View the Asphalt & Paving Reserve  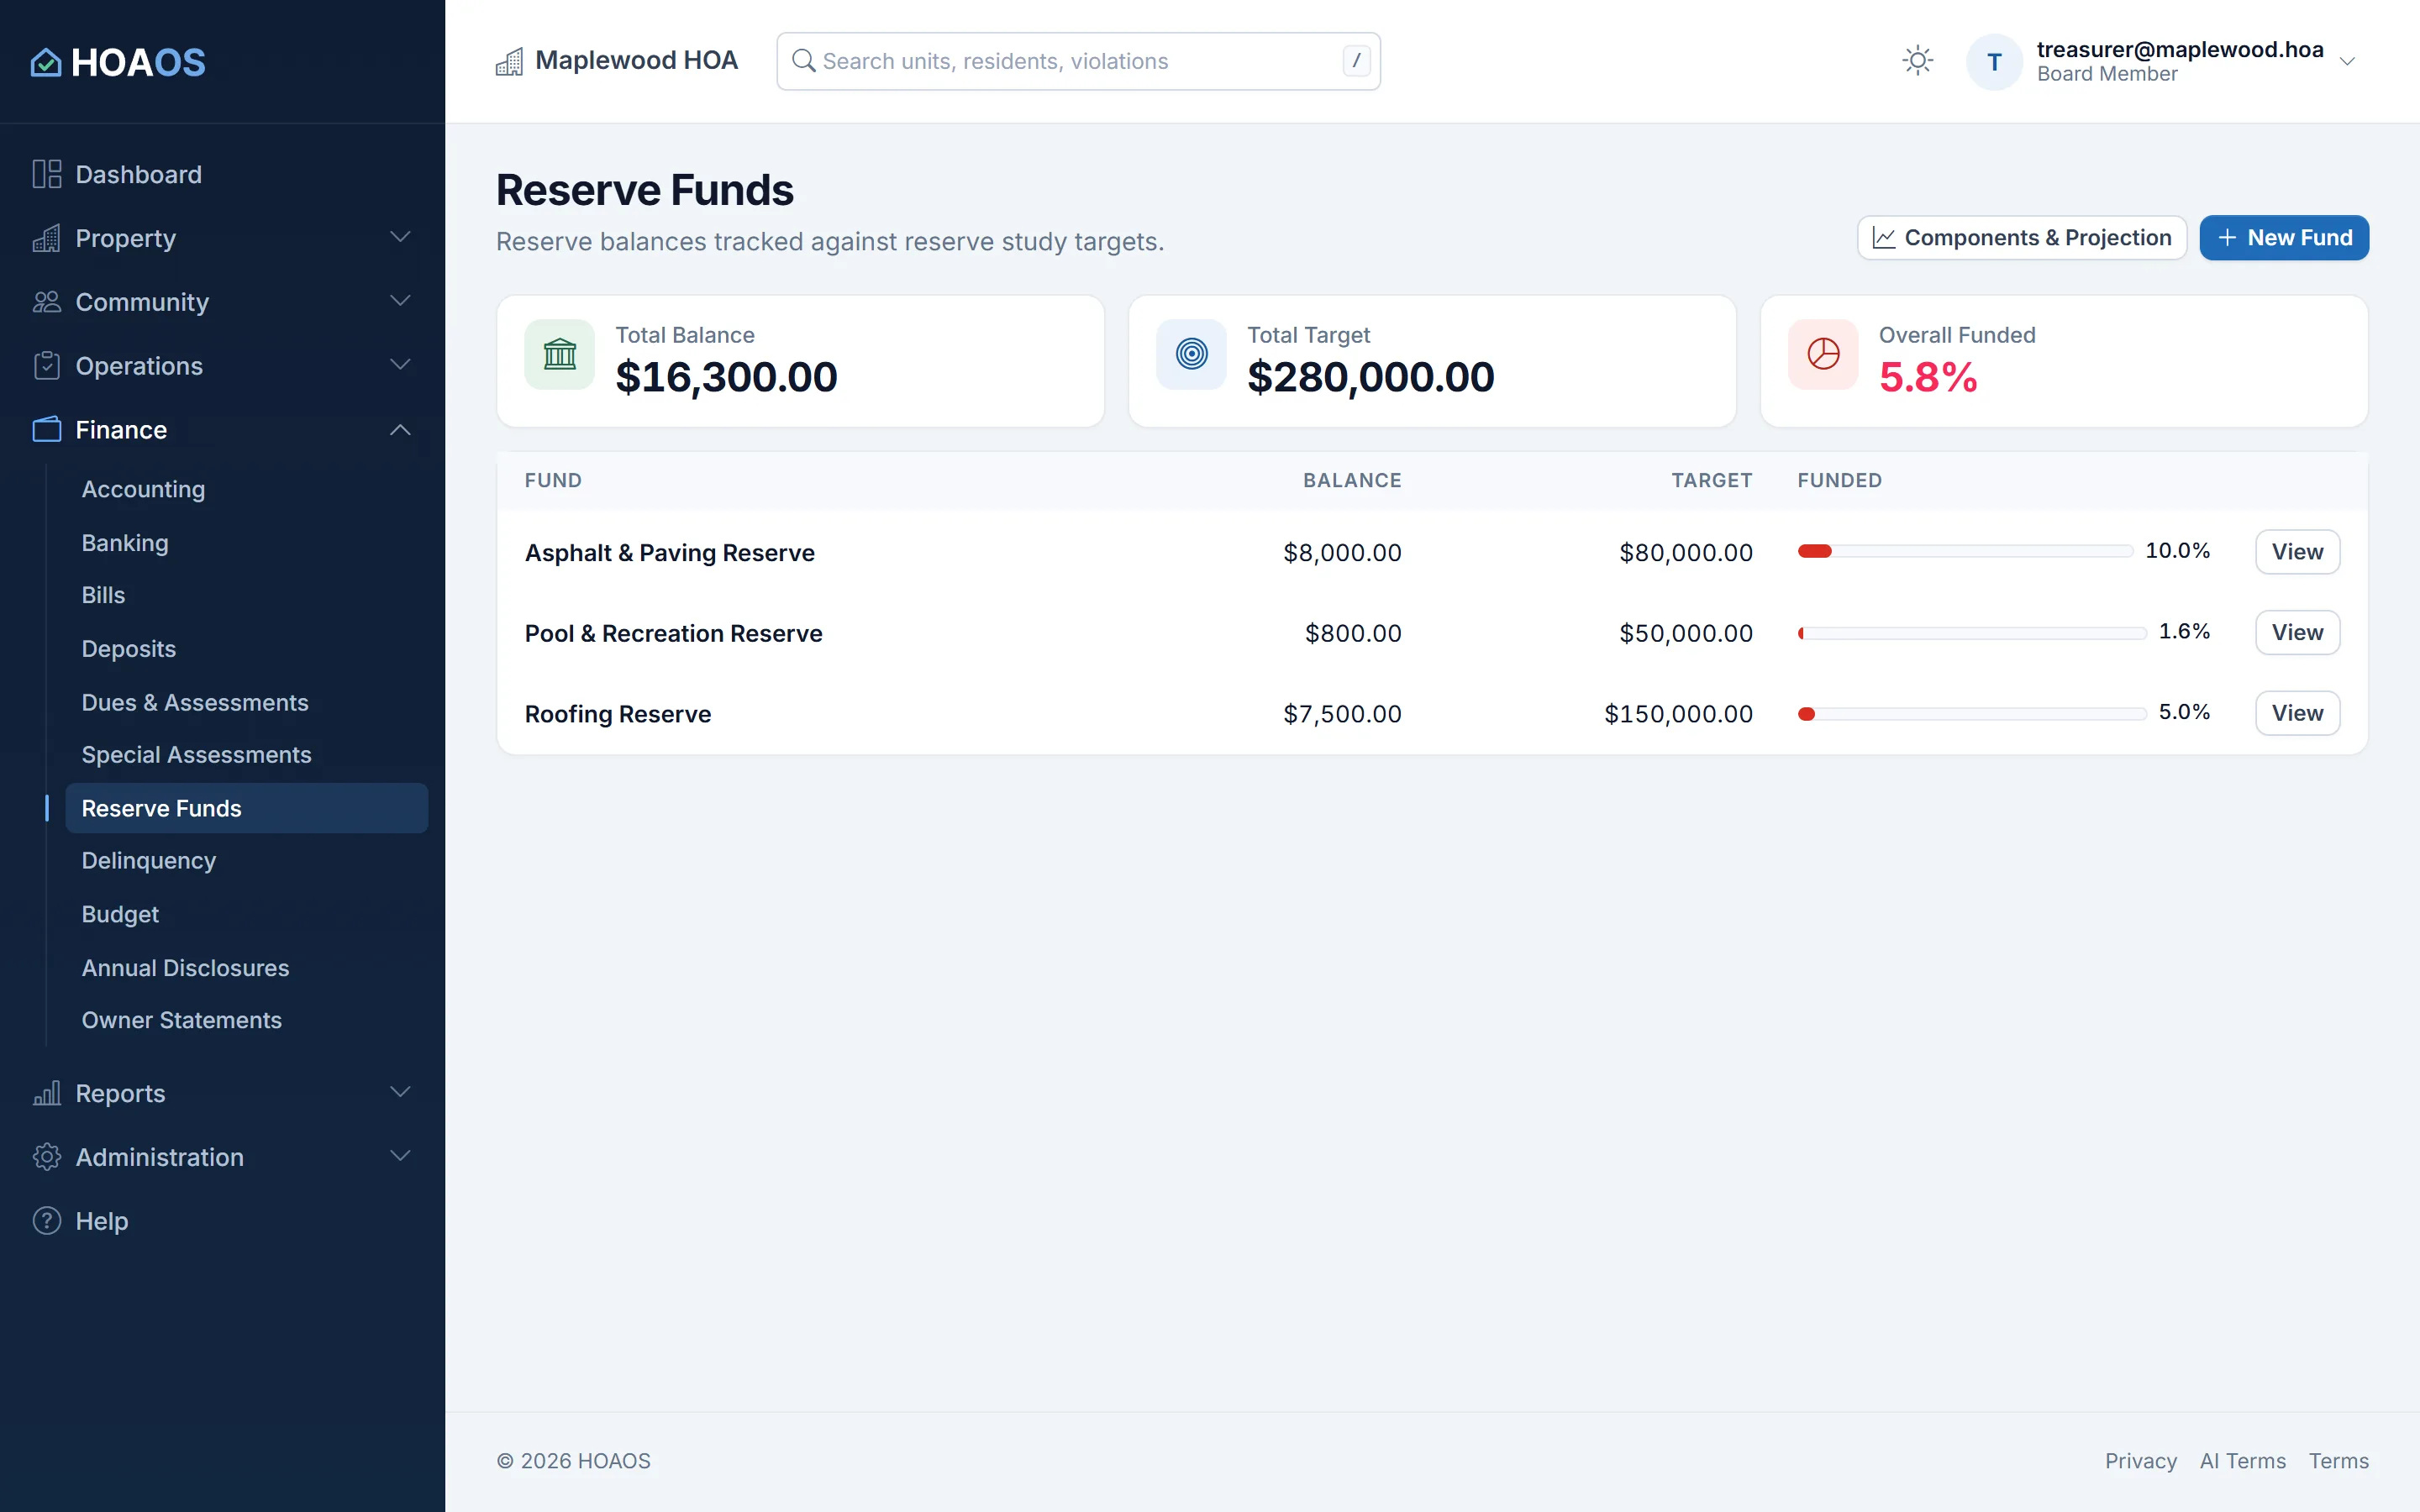2297,552
